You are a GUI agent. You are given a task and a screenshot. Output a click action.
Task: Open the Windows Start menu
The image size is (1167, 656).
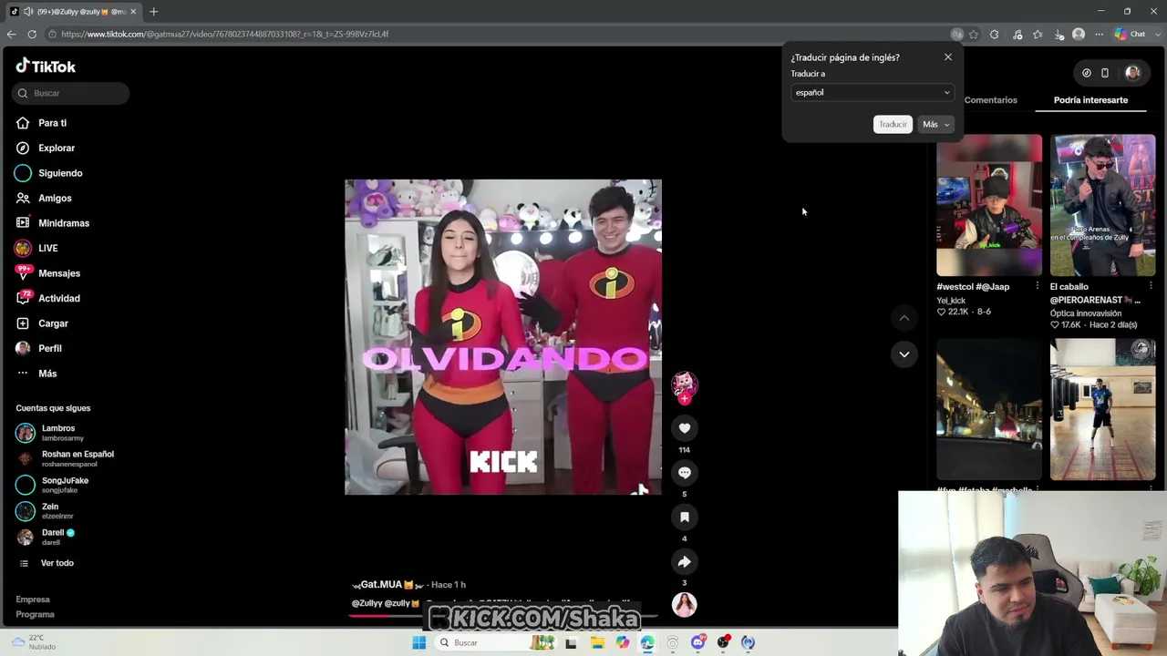[x=418, y=643]
